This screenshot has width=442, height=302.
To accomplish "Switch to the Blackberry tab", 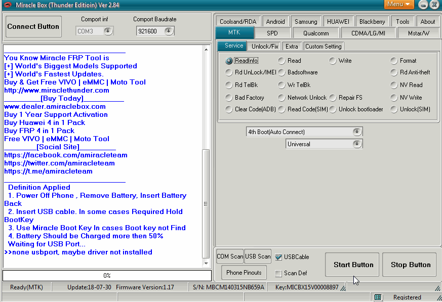I will [x=372, y=22].
